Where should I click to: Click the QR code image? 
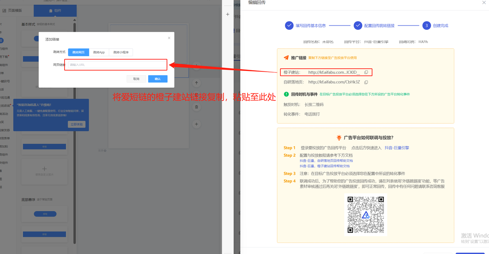click(x=366, y=215)
